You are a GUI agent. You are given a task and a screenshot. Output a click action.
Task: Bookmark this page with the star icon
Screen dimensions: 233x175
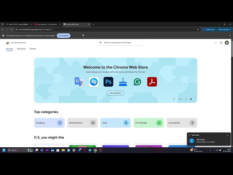click(198, 30)
